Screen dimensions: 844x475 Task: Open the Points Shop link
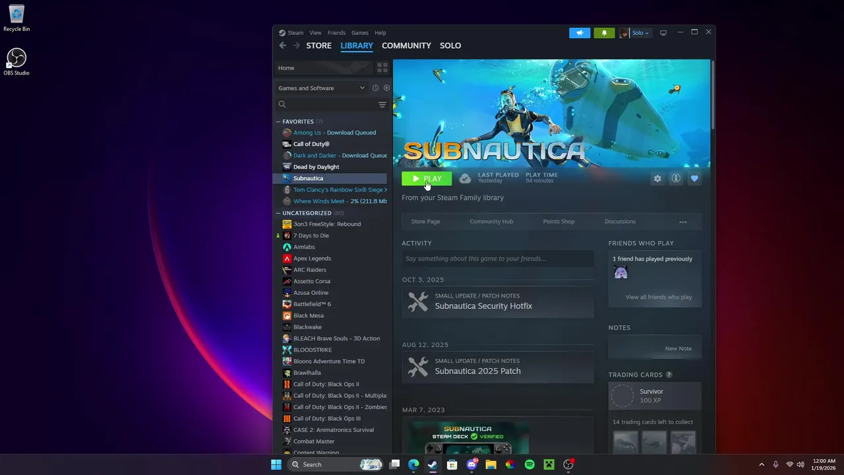coord(558,222)
